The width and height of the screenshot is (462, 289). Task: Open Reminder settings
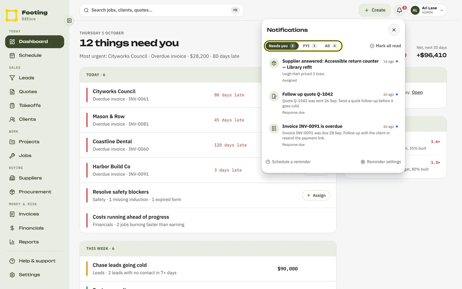coord(381,162)
